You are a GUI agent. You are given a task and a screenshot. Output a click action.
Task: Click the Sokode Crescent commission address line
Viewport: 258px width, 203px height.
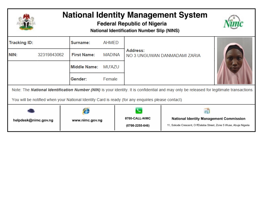[208, 125]
